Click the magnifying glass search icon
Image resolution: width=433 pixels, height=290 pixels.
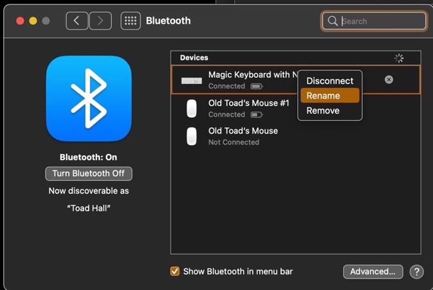click(x=332, y=21)
